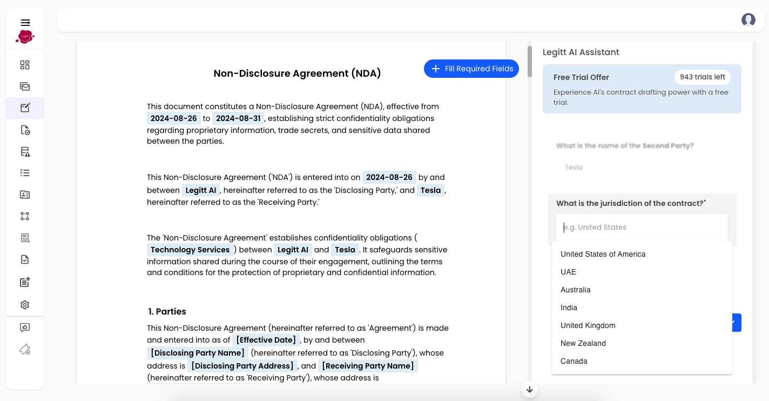Select India in the jurisdiction dropdown
The width and height of the screenshot is (769, 401).
(569, 308)
